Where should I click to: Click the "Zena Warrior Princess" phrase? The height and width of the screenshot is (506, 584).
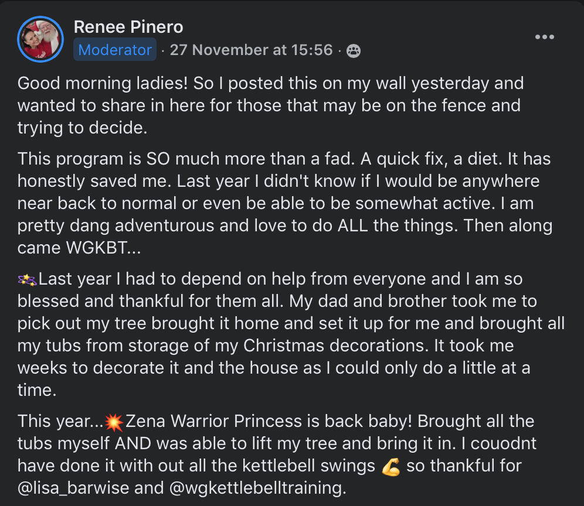[214, 421]
